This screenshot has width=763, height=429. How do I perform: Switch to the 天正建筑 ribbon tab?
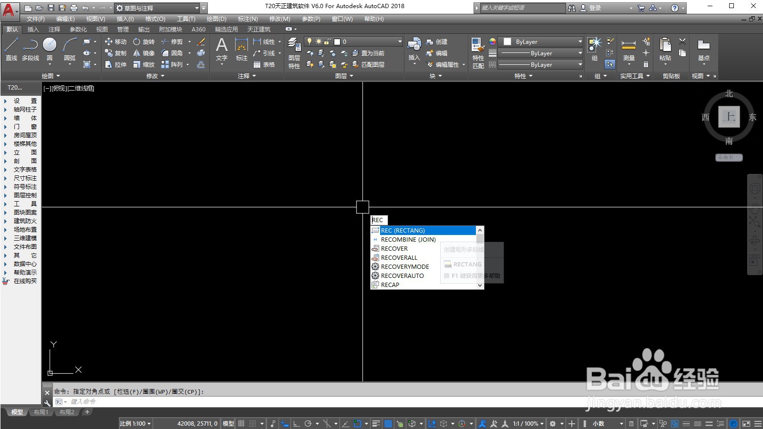[x=258, y=30]
